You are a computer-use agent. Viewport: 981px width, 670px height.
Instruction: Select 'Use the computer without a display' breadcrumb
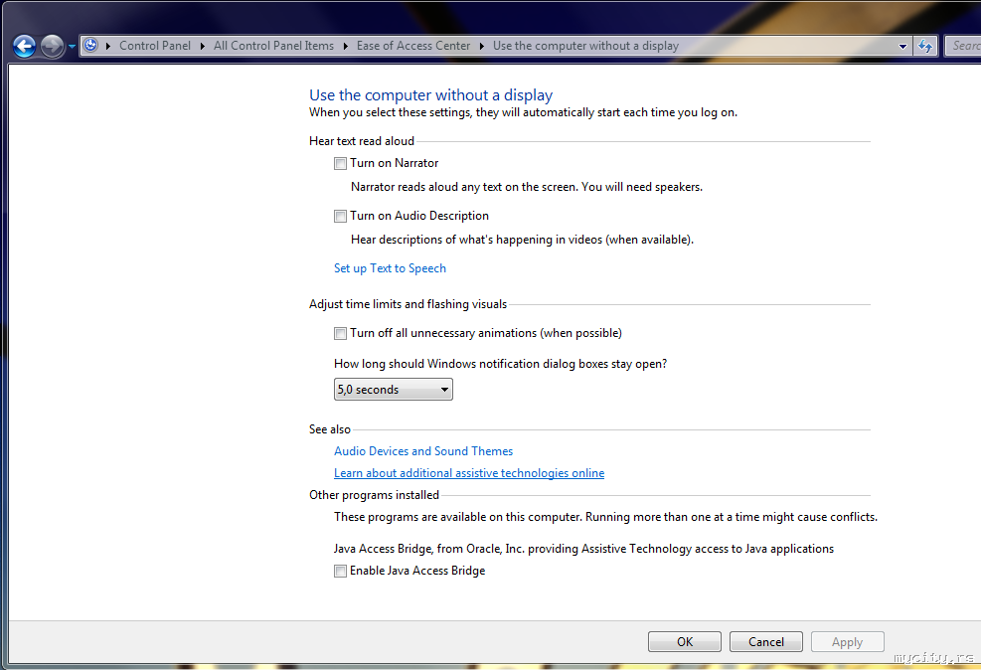click(x=585, y=46)
